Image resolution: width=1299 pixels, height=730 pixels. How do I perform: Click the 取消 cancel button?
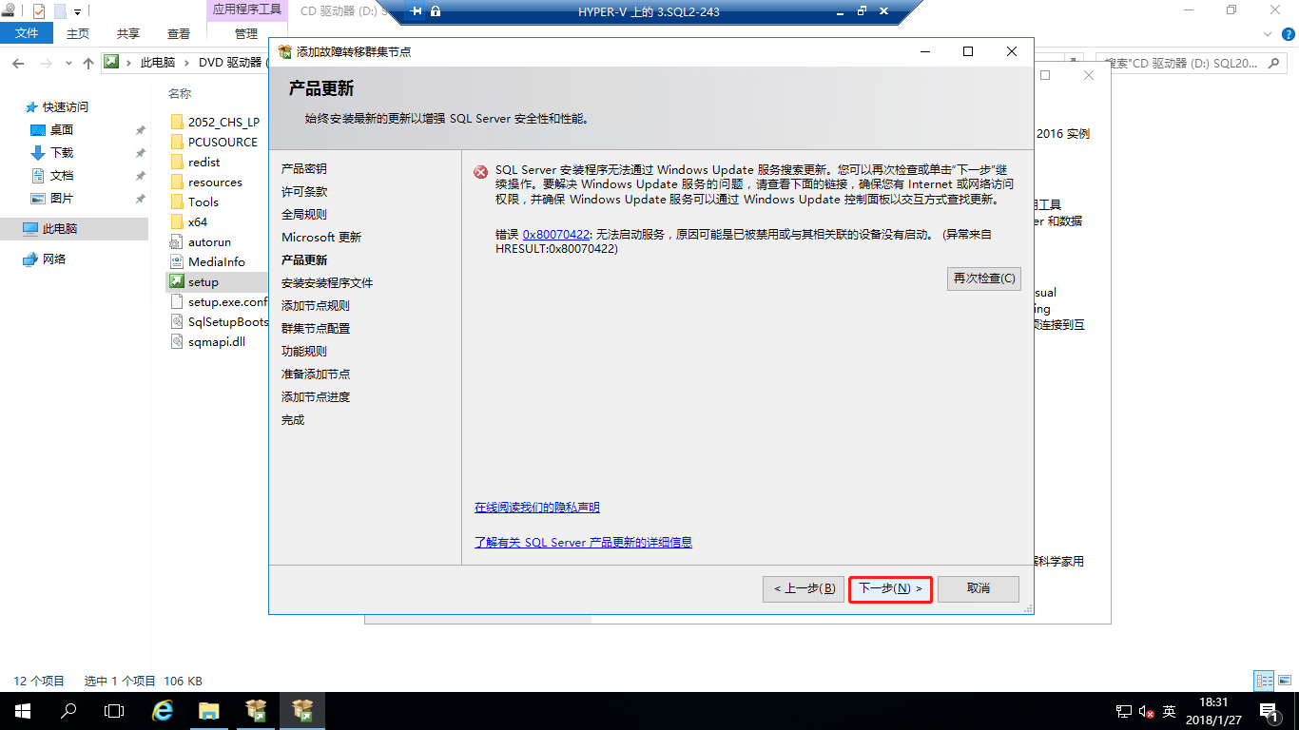pyautogui.click(x=979, y=588)
